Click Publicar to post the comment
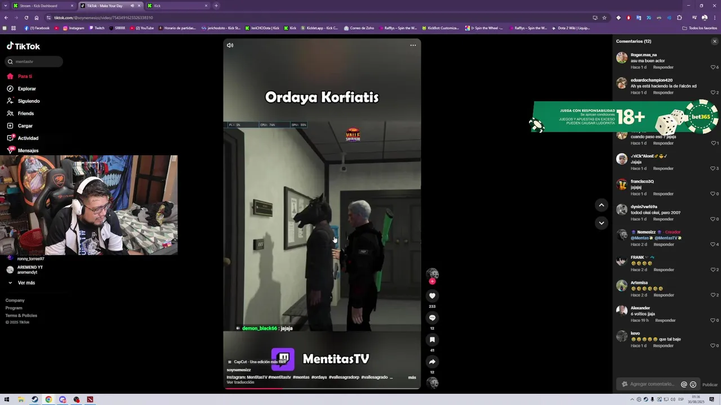The height and width of the screenshot is (405, 721). coord(710,385)
